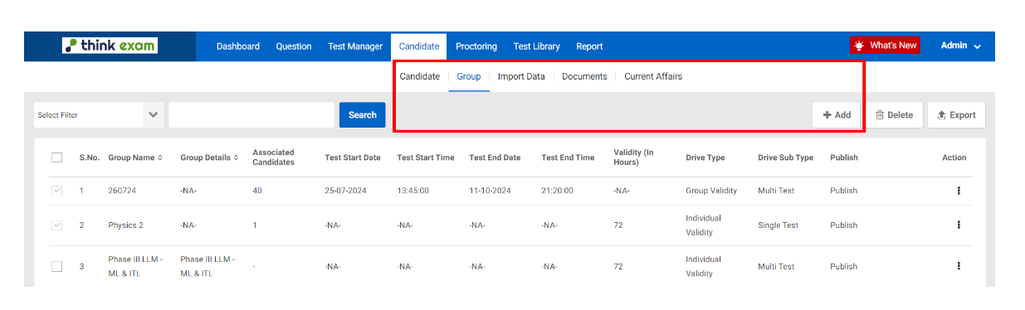This screenshot has width=1025, height=310.
Task: Add a new group
Action: coord(837,115)
